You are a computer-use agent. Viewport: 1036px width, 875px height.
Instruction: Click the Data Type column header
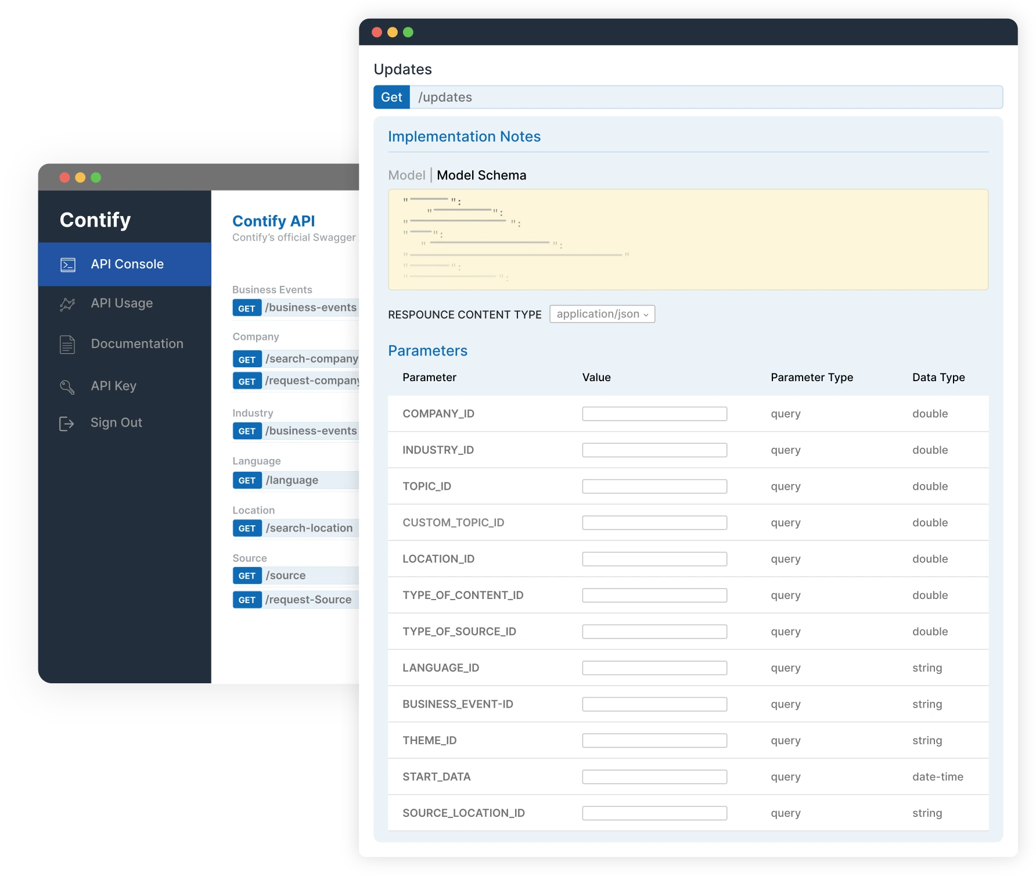938,378
